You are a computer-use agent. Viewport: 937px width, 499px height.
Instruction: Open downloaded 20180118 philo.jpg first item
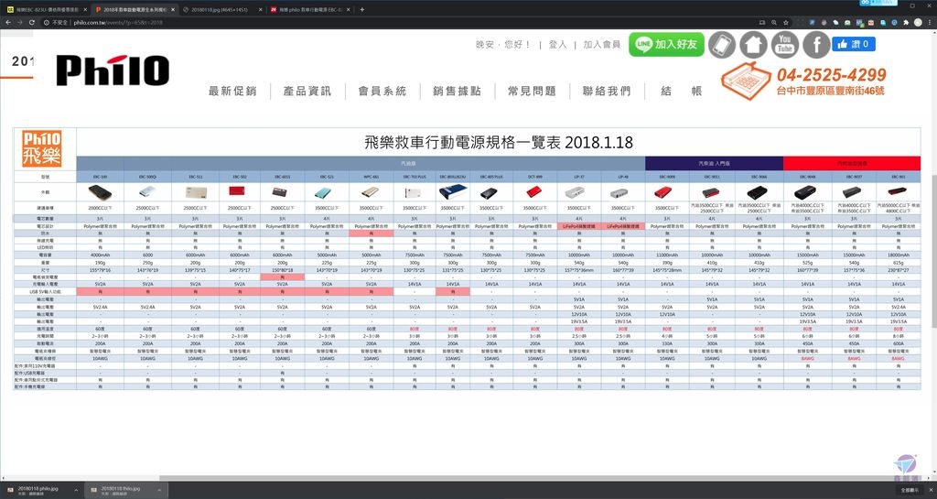click(x=37, y=491)
